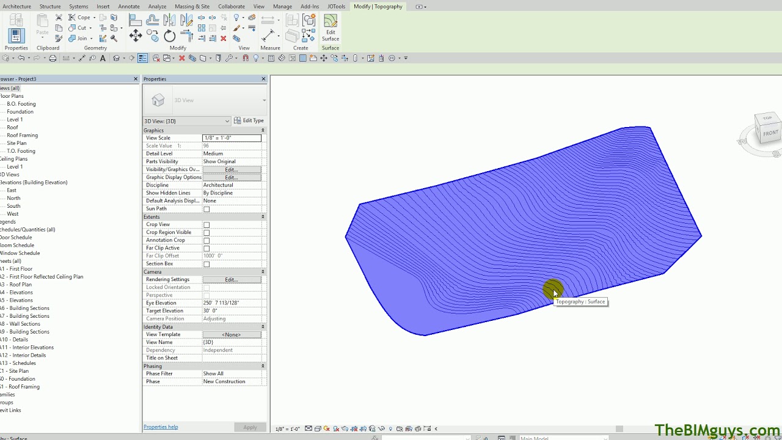782x440 pixels.
Task: Select the Move tool
Action: coord(136,35)
